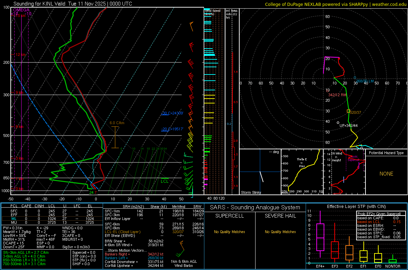
Task: Click the NONTOR category label
Action: coord(393,266)
